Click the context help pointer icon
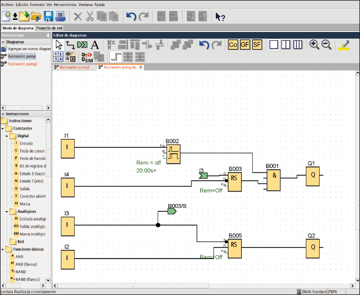 coord(220,16)
